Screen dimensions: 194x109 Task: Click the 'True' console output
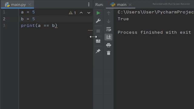click(x=123, y=19)
